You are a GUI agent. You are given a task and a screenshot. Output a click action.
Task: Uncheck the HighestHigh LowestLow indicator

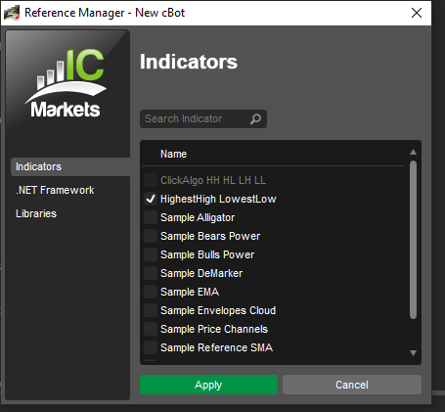tap(151, 199)
